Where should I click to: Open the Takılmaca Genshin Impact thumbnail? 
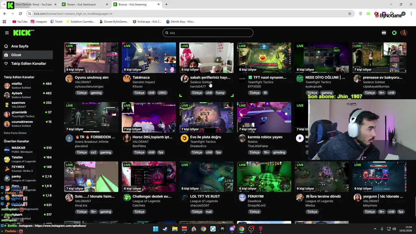149,58
